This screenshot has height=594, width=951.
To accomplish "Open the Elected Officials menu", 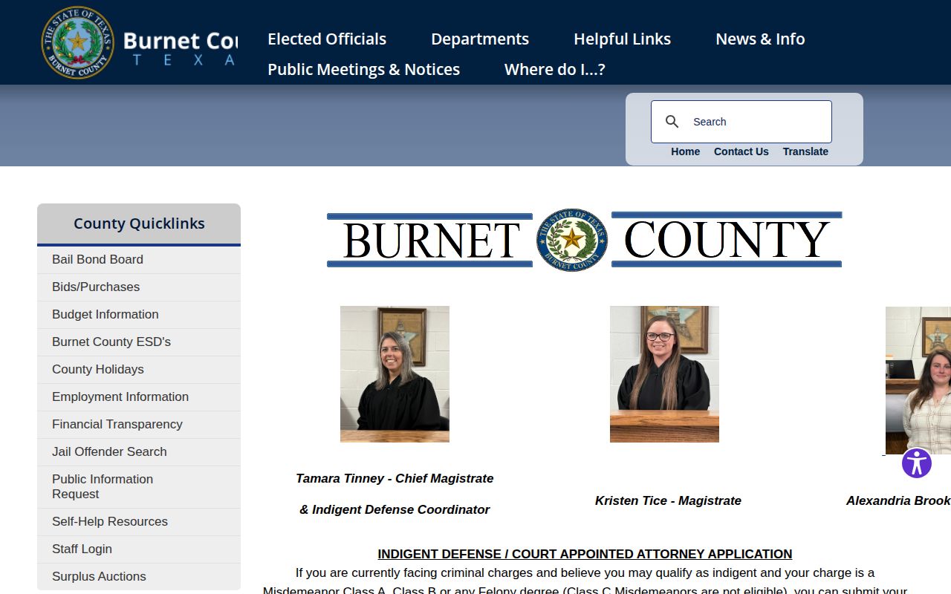I will pos(327,39).
